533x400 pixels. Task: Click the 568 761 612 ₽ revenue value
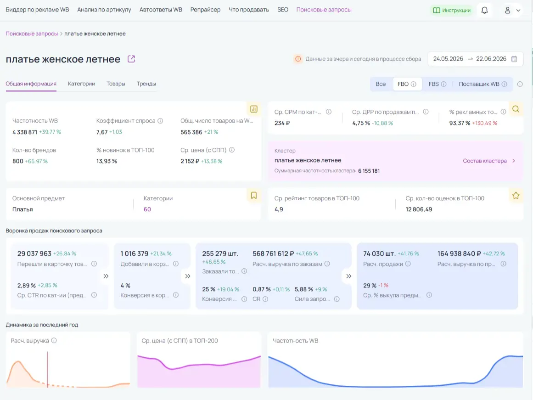(273, 254)
